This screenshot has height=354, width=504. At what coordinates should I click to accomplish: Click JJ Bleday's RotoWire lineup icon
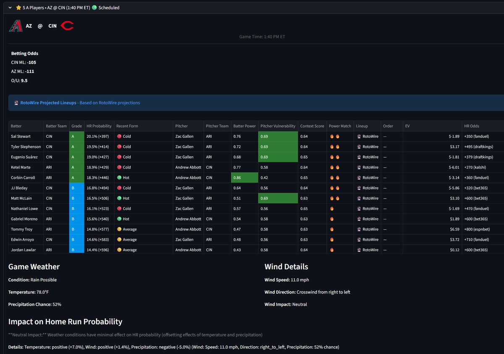358,188
